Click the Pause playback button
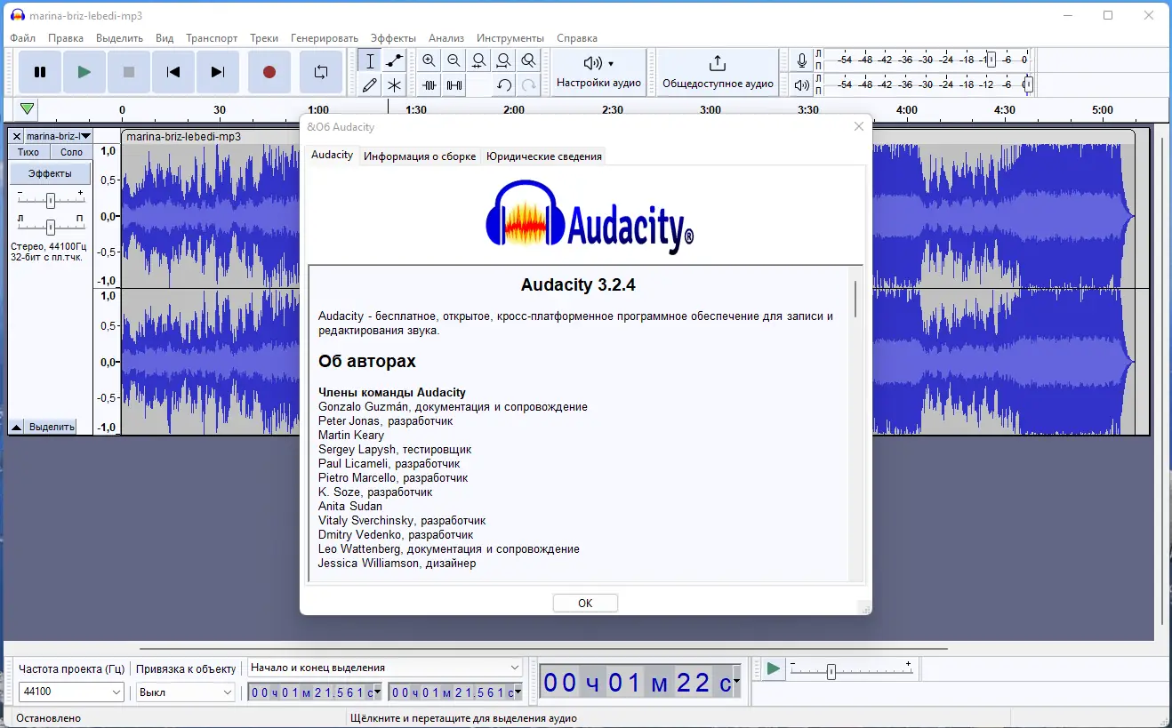 40,72
